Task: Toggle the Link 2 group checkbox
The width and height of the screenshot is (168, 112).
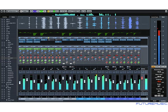Action: 70,67
